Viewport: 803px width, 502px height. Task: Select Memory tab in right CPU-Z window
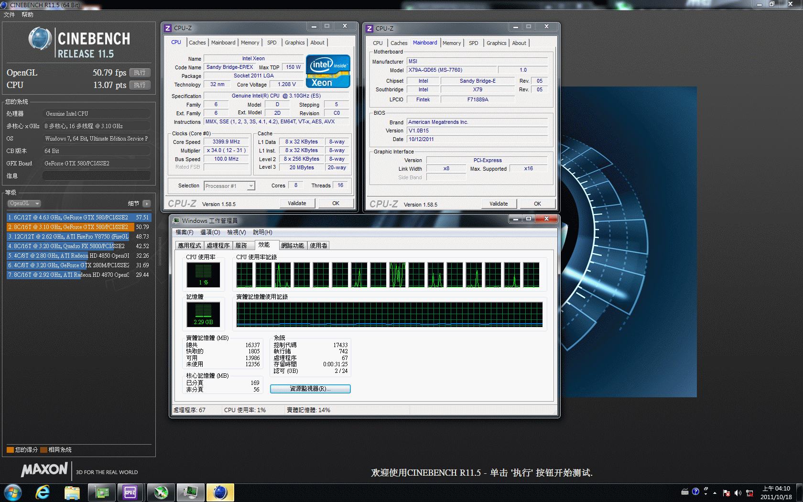[452, 43]
